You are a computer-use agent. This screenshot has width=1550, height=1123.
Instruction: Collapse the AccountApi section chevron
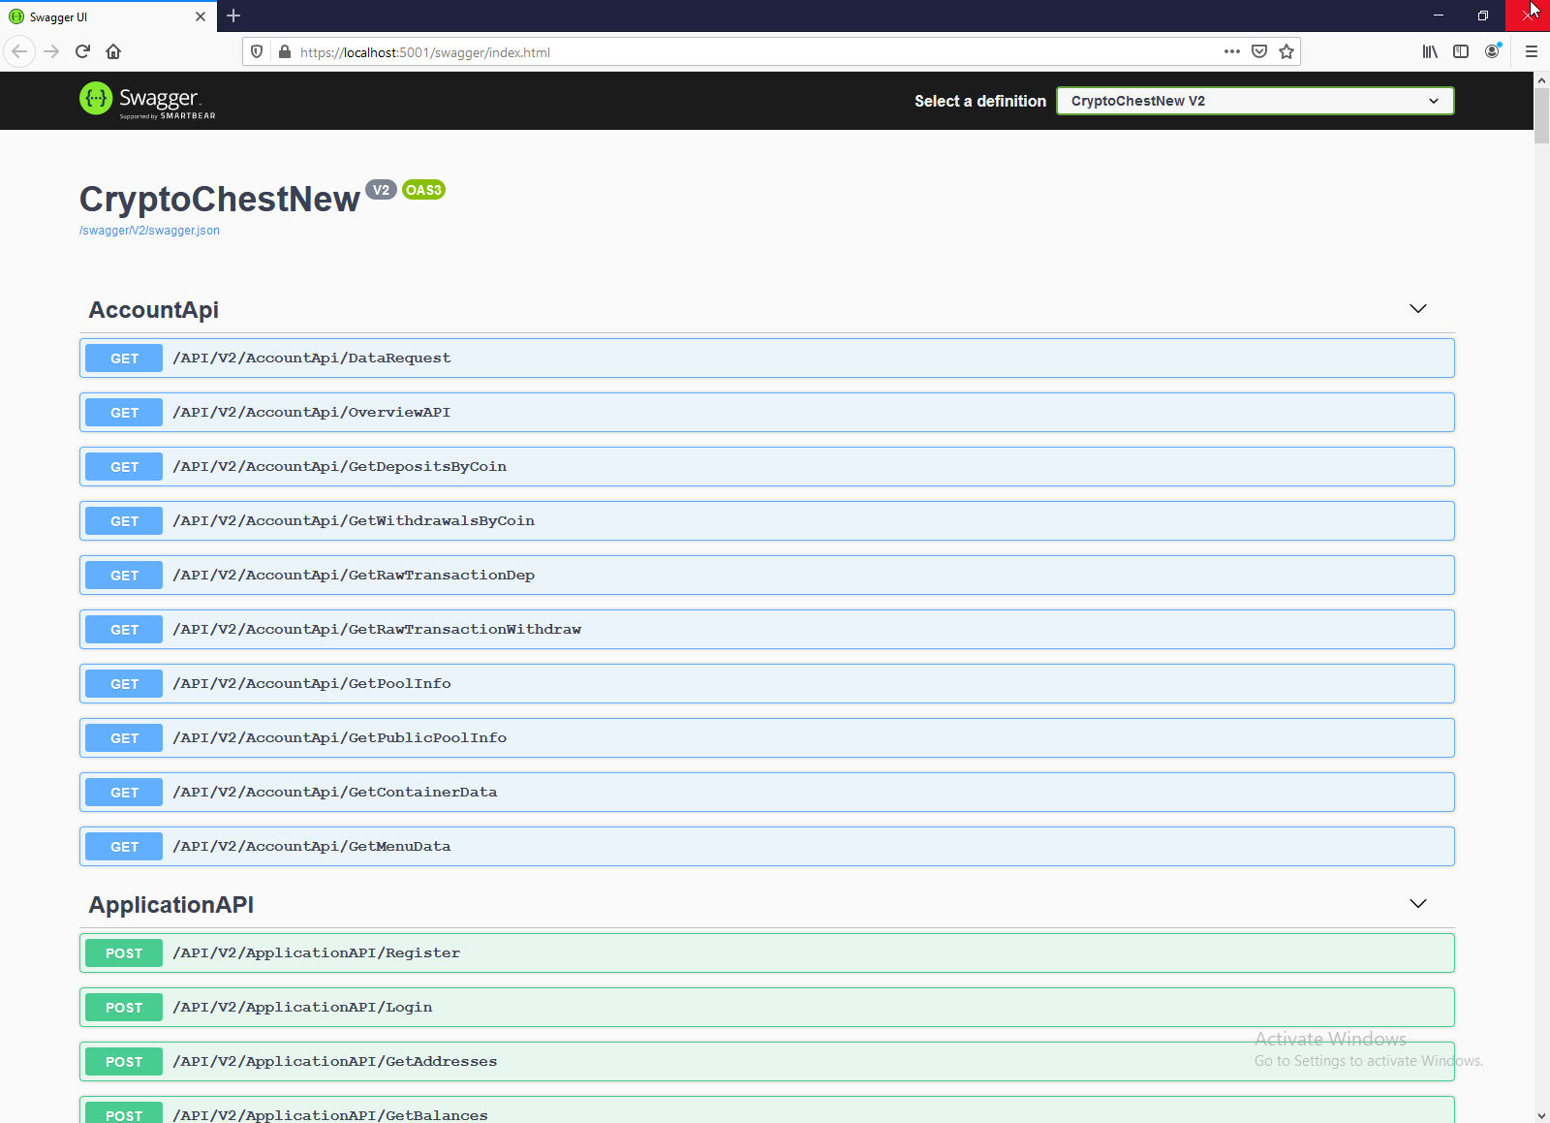(1418, 309)
